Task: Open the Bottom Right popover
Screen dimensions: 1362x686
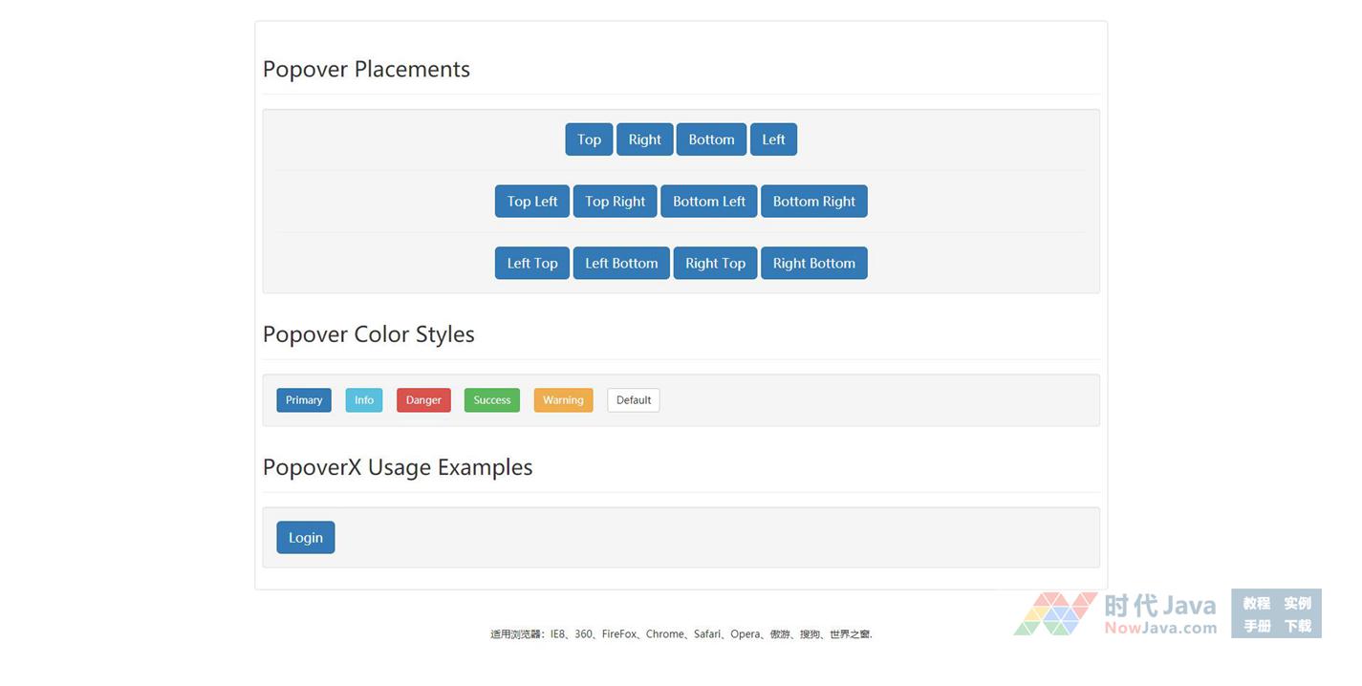Action: 813,202
